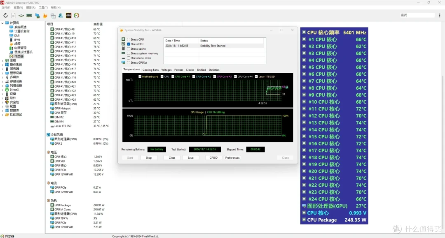Switch to the Cooling Fans tab
This screenshot has height=238, width=445.
(150, 69)
